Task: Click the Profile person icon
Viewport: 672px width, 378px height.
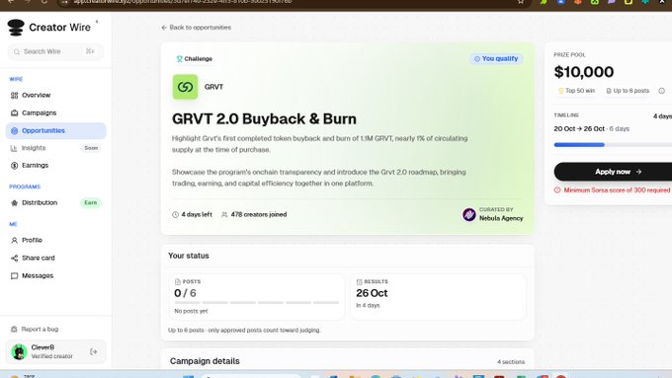Action: pyautogui.click(x=14, y=240)
